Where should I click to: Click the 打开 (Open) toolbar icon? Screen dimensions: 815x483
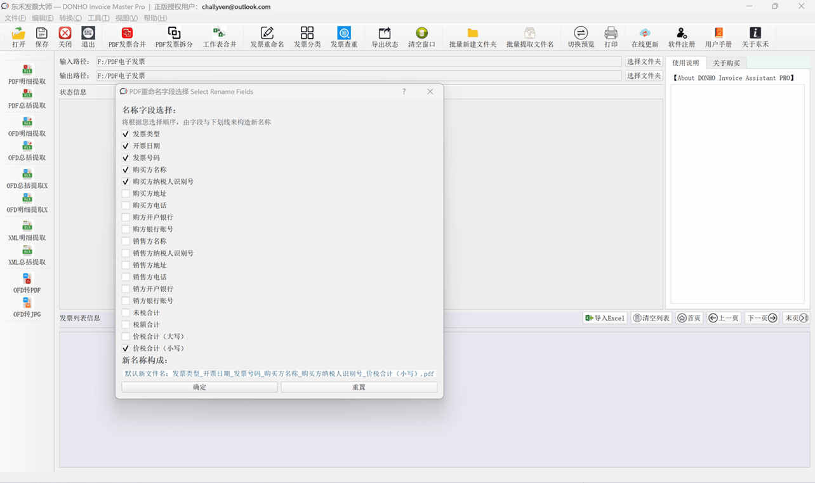(x=19, y=37)
